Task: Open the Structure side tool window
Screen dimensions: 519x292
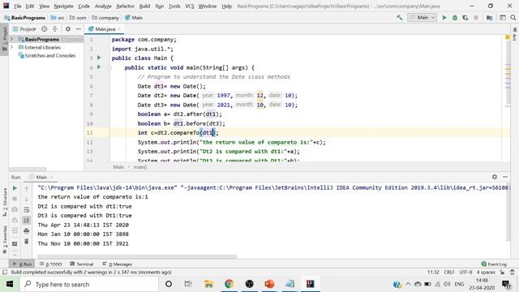Action: click(x=5, y=202)
